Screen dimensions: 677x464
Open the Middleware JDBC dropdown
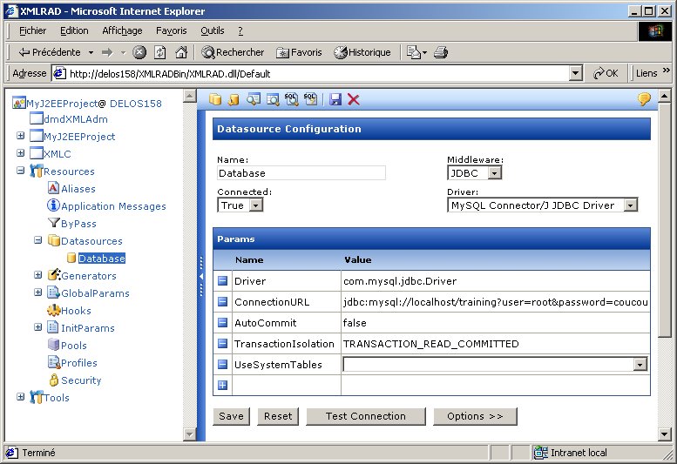click(494, 173)
